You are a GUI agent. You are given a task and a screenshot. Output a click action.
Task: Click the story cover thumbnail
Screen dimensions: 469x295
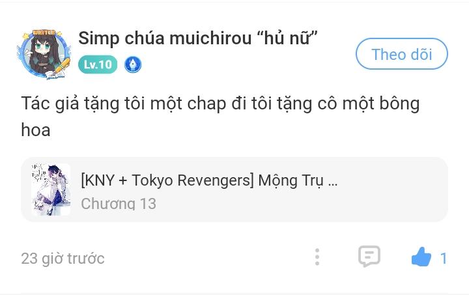coord(51,190)
